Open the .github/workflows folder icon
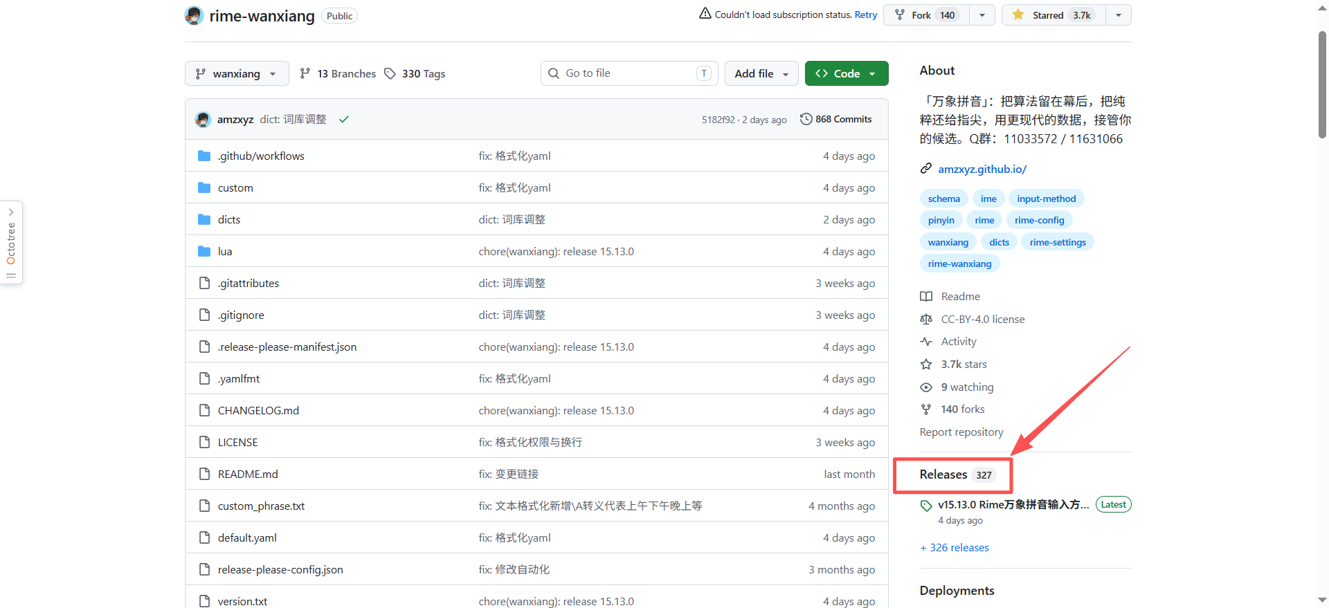1329x608 pixels. pos(204,156)
